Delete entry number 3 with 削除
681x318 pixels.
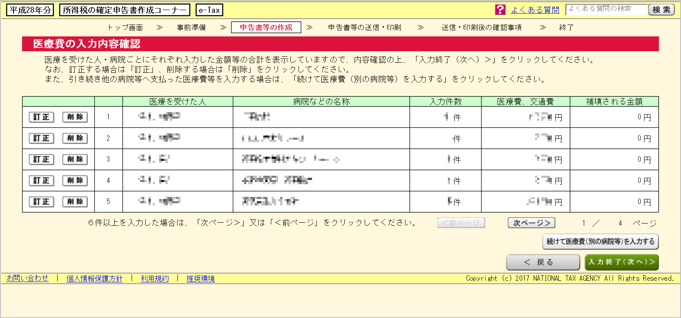click(x=75, y=160)
